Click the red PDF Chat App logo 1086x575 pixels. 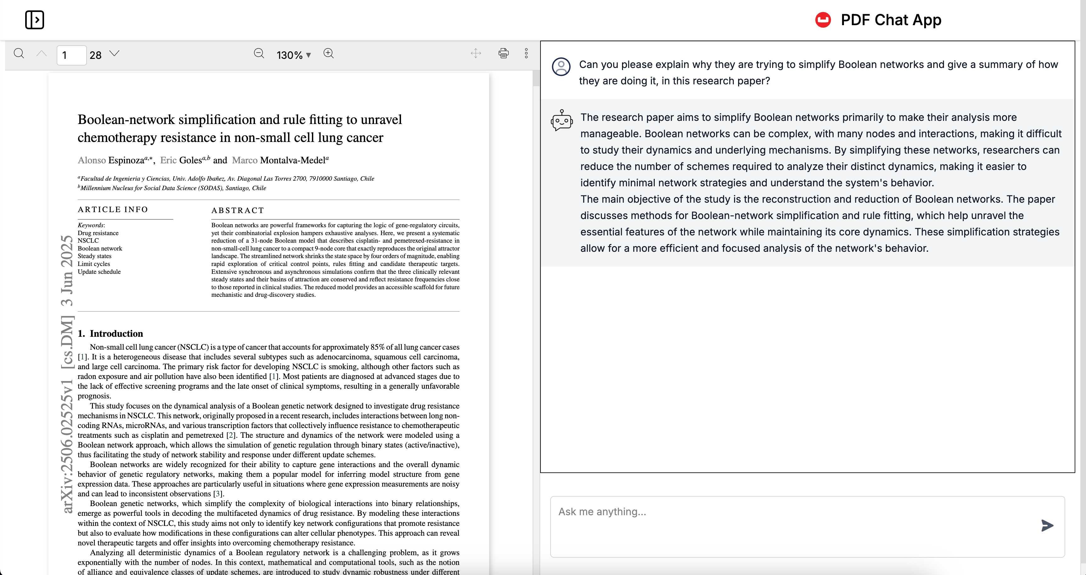click(x=823, y=20)
